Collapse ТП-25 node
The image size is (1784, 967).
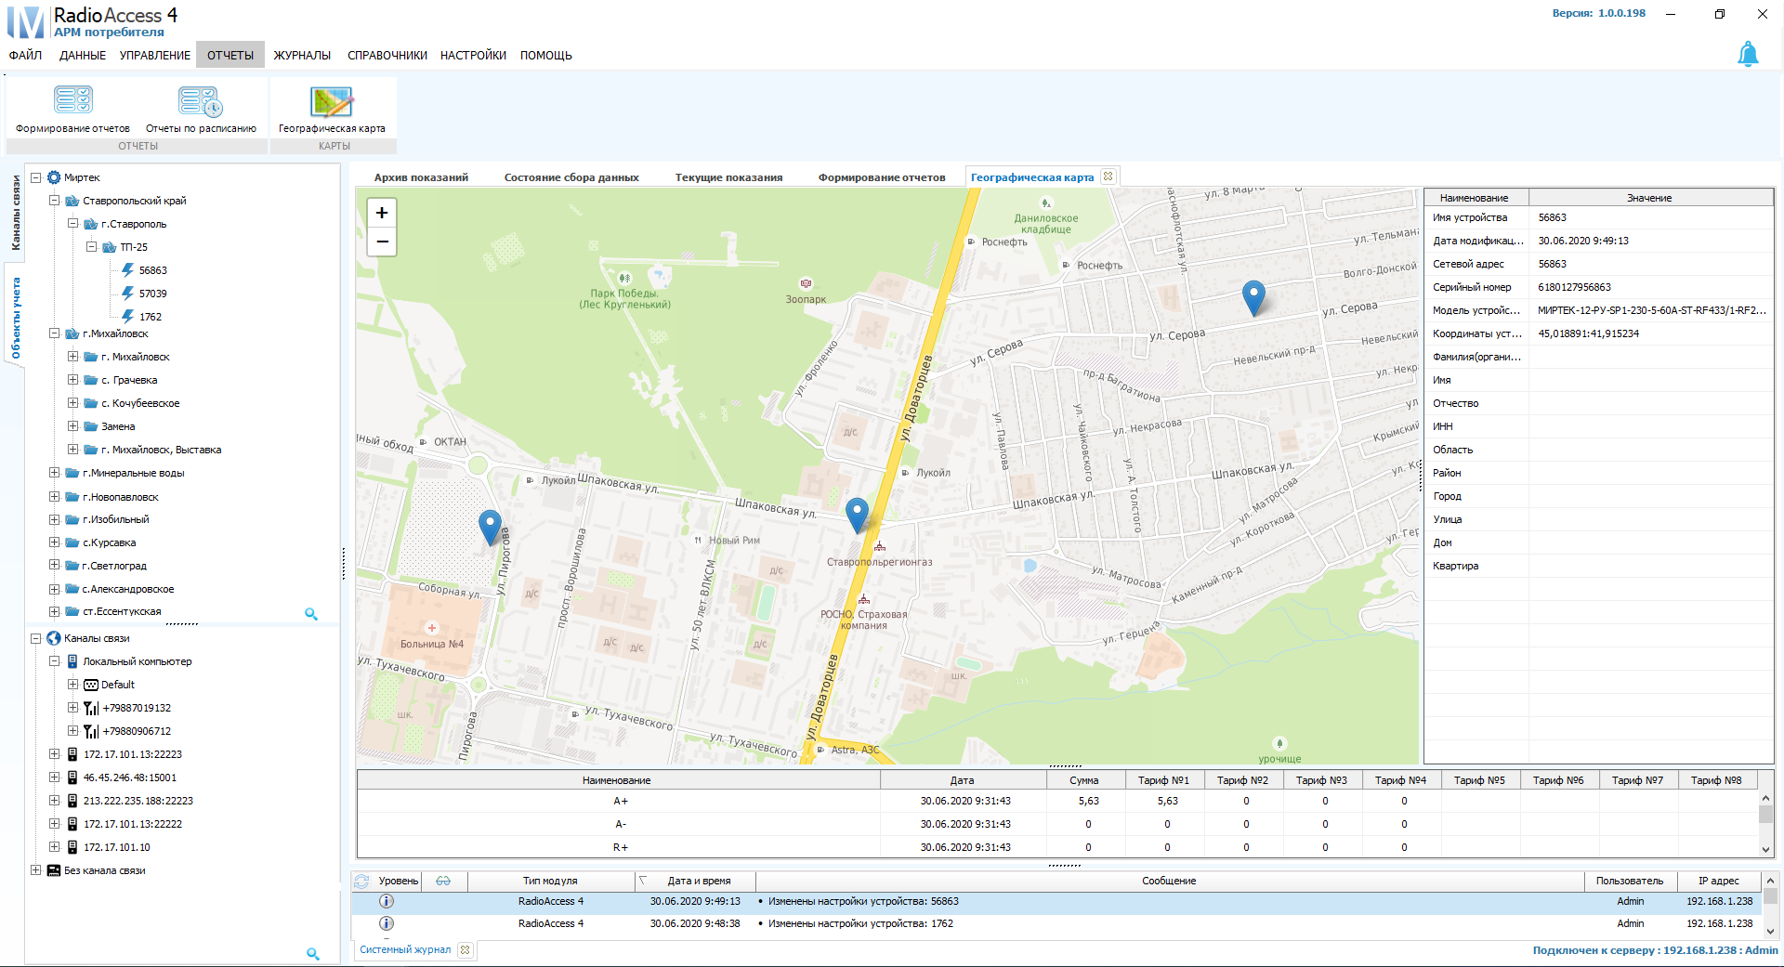point(91,247)
